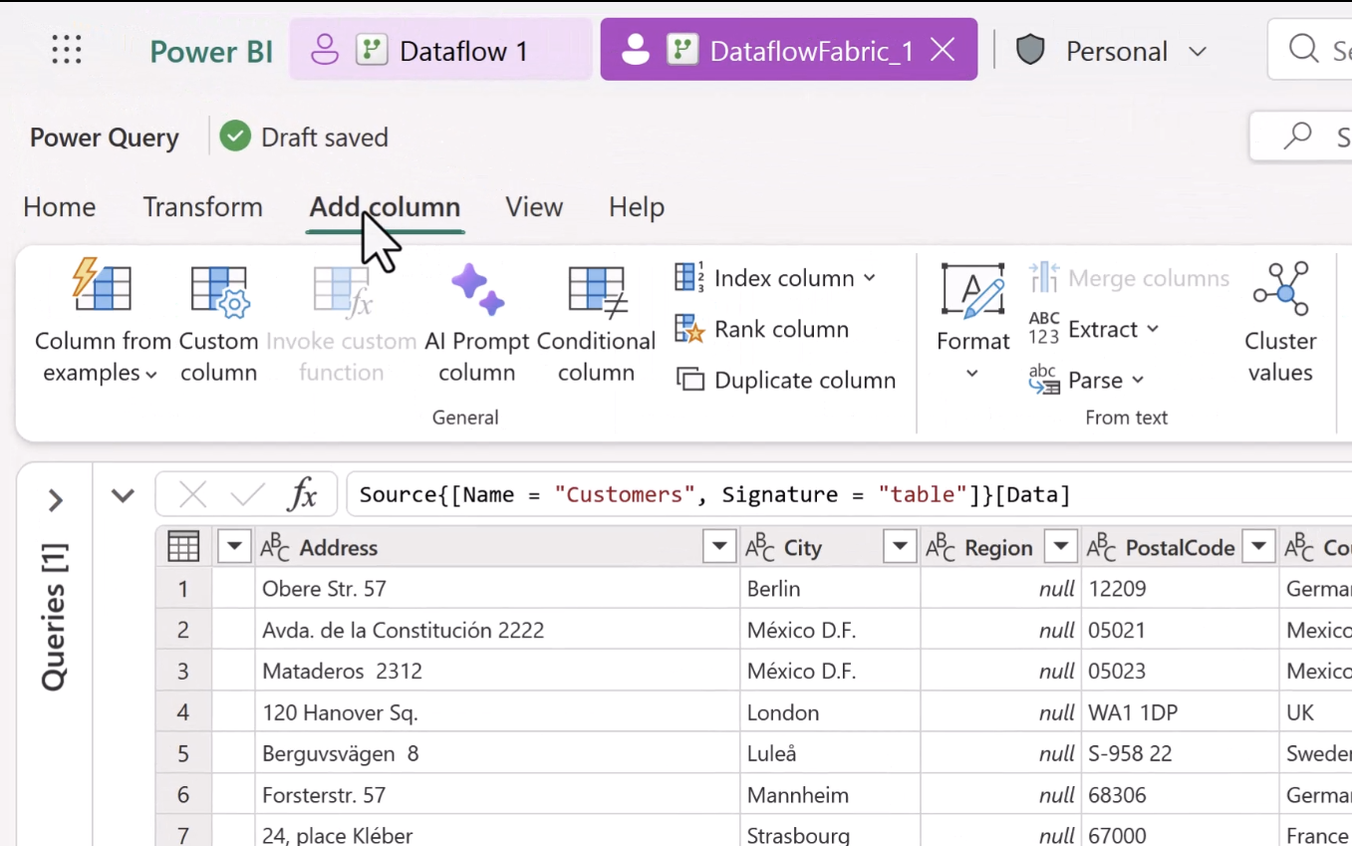Screen dimensions: 1352x846
Task: Switch to the Transform ribbon tab
Action: 202,206
